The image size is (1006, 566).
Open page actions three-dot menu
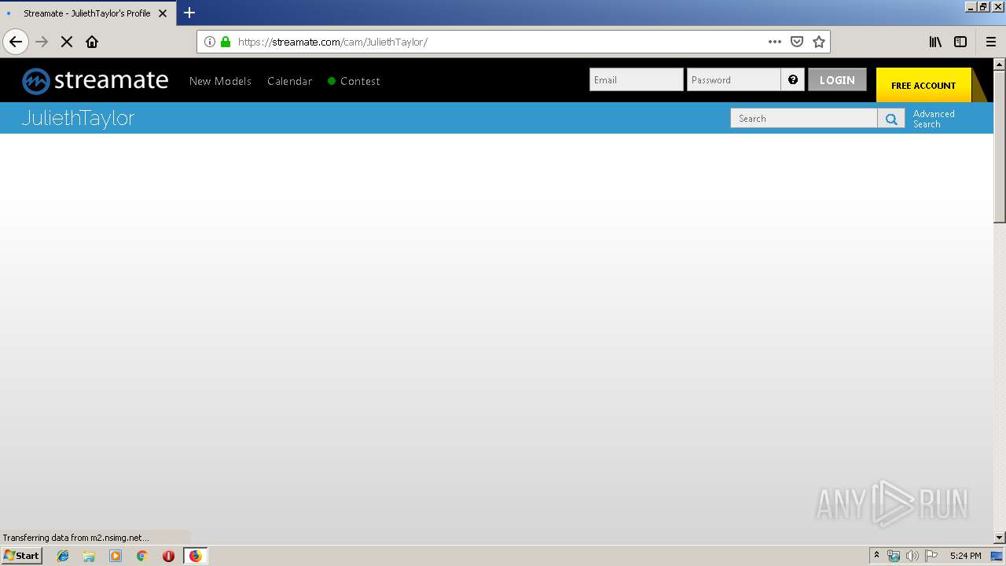tap(775, 42)
